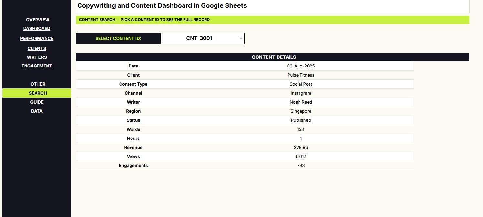This screenshot has height=217, width=483.
Task: Open the Guide sidebar link
Action: pos(37,102)
